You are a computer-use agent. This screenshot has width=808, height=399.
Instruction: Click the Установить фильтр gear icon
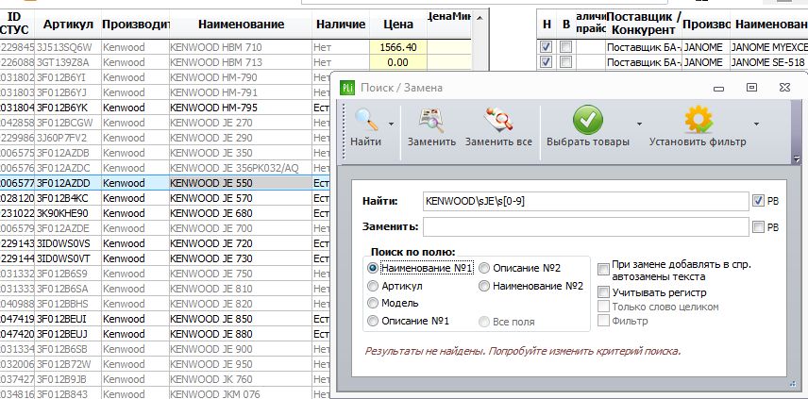pyautogui.click(x=698, y=120)
